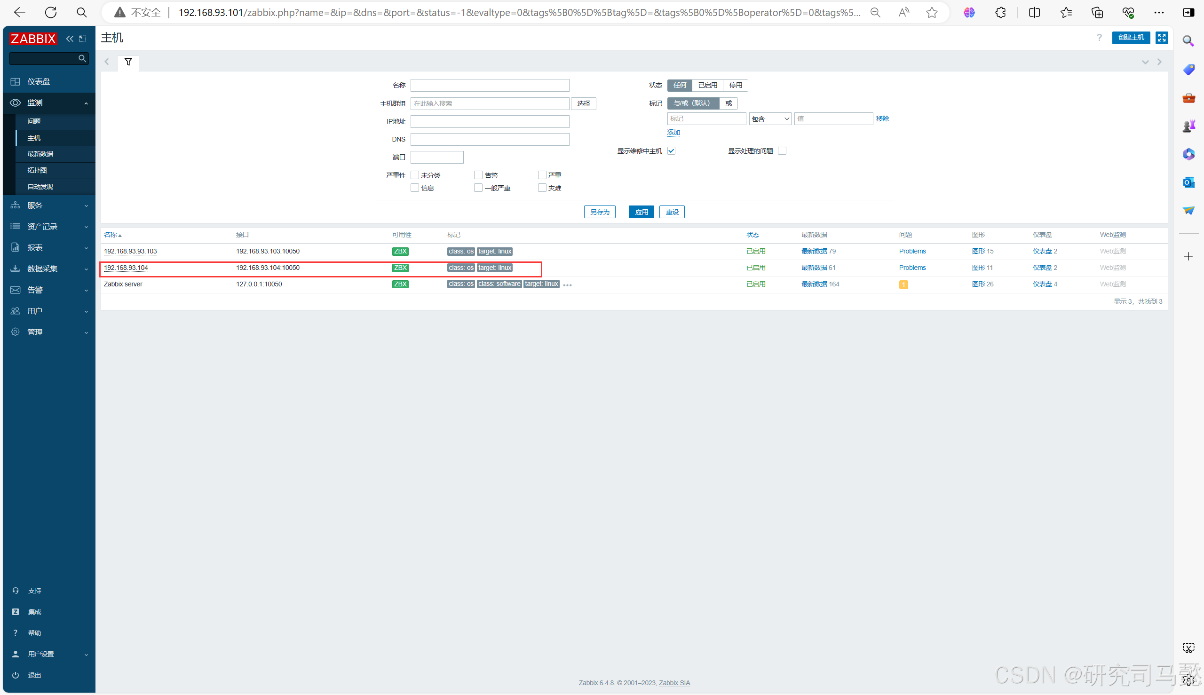Select 停用 status option

pos(735,86)
